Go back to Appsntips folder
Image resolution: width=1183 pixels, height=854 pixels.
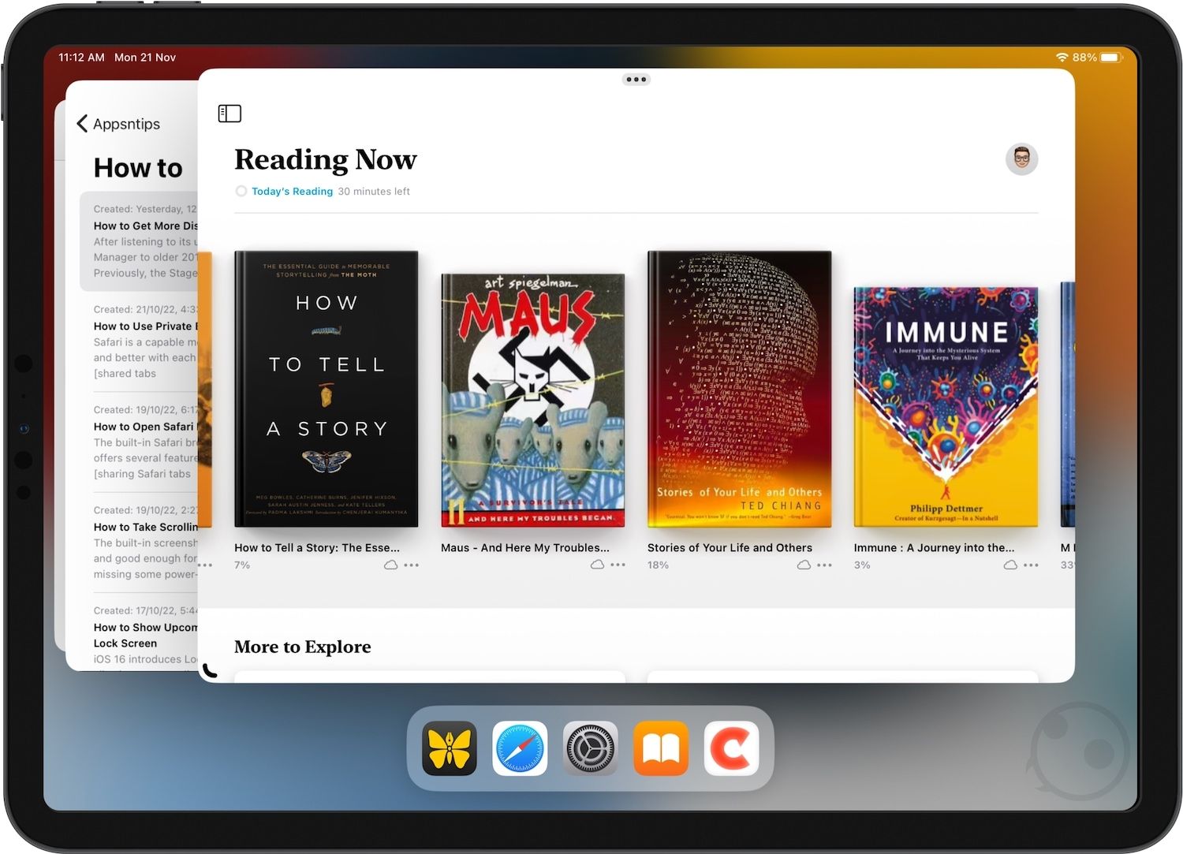pos(118,124)
